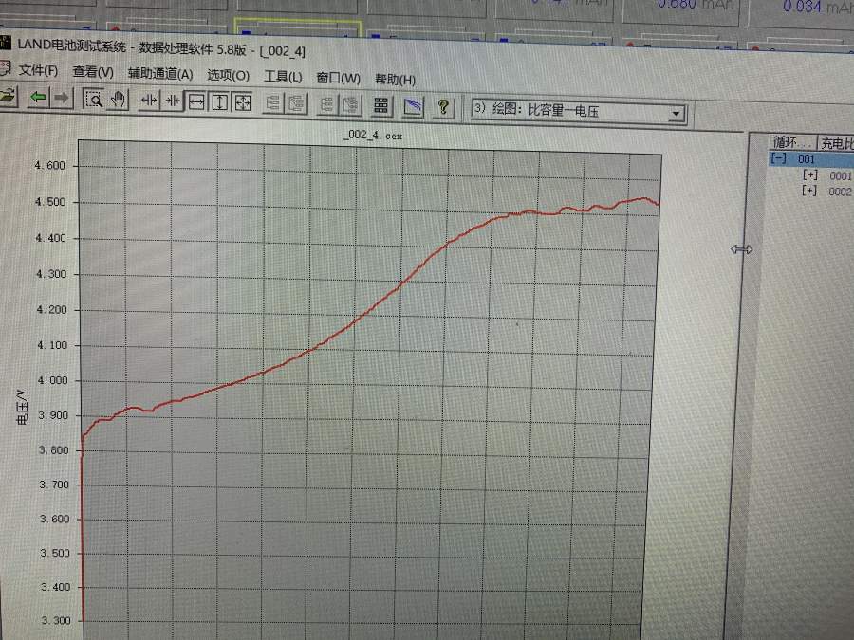Click the chart style icon beside help

[x=413, y=107]
